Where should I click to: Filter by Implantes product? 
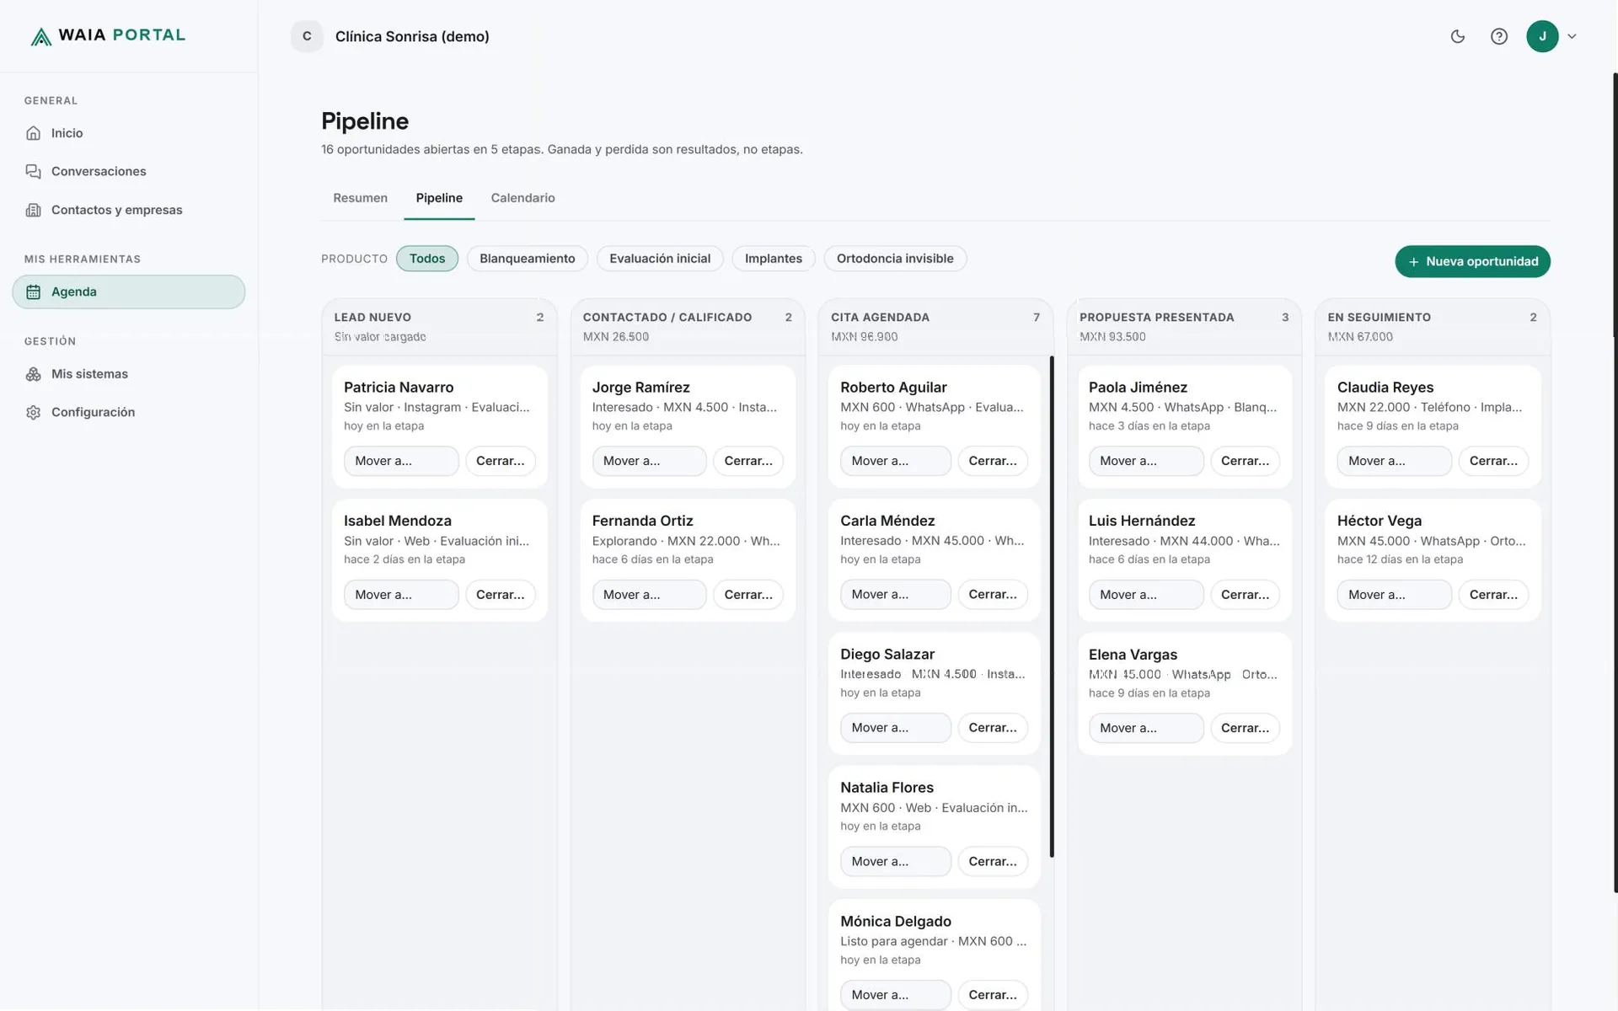click(x=773, y=259)
